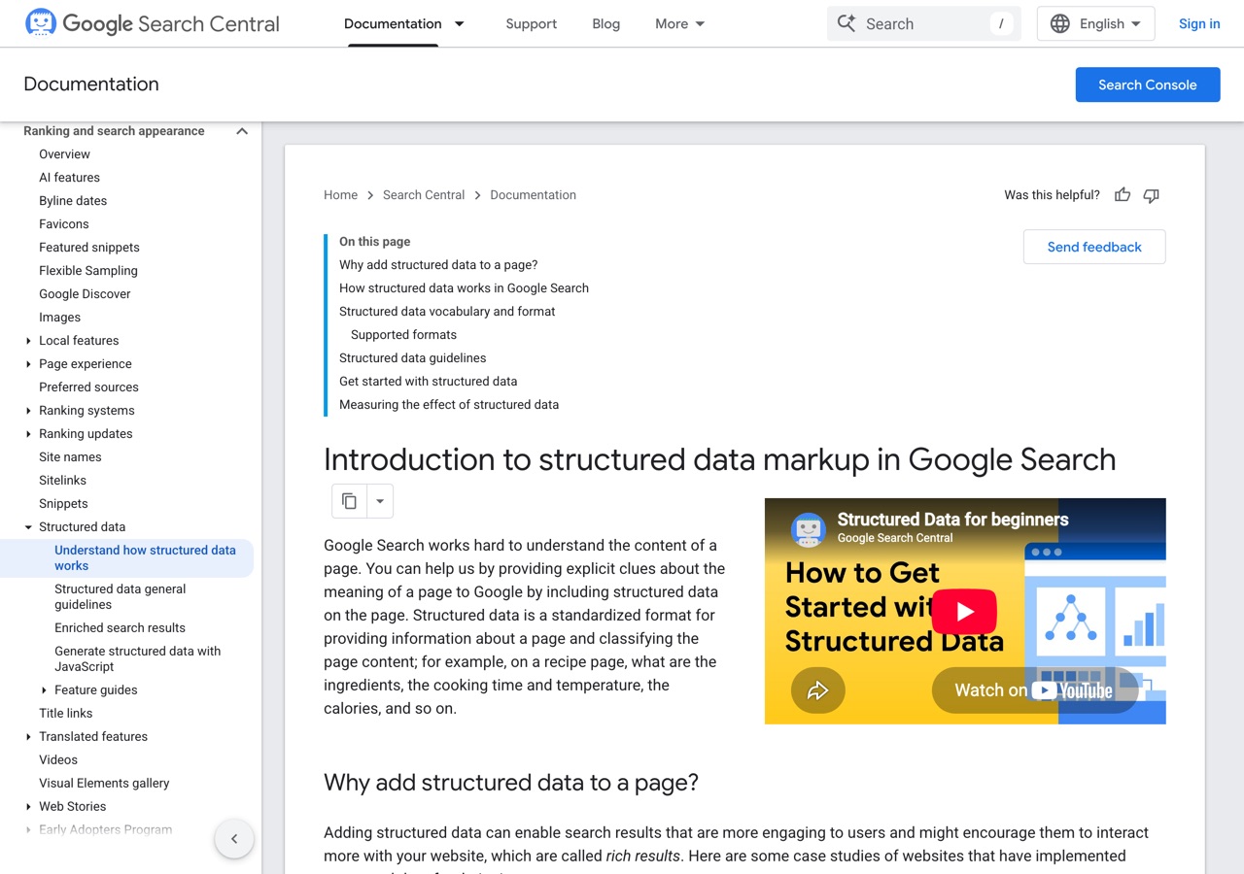Open the English language selector
The image size is (1244, 874).
coord(1096,23)
